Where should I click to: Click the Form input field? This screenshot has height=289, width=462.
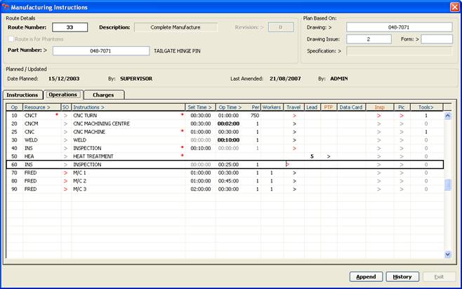437,39
